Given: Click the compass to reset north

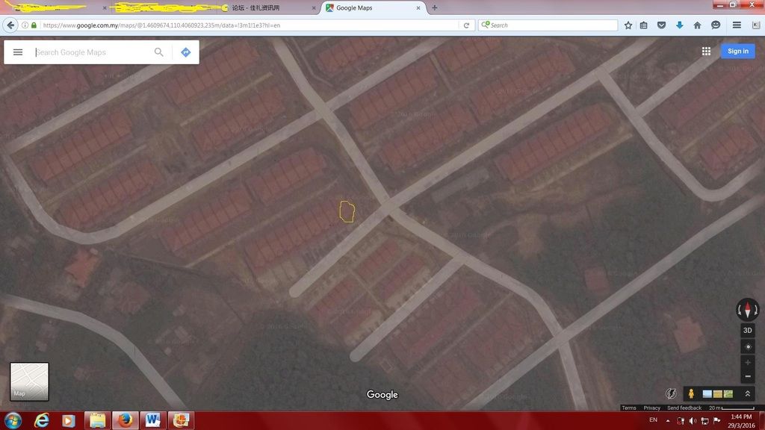Looking at the screenshot, I should [x=747, y=309].
